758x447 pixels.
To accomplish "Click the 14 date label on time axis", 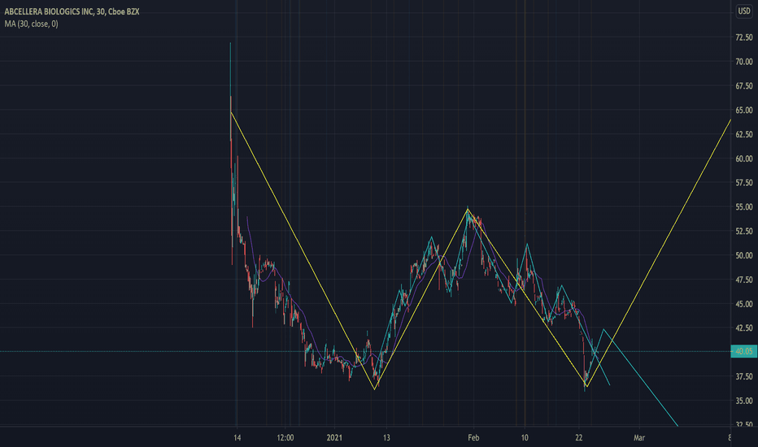I will point(237,438).
